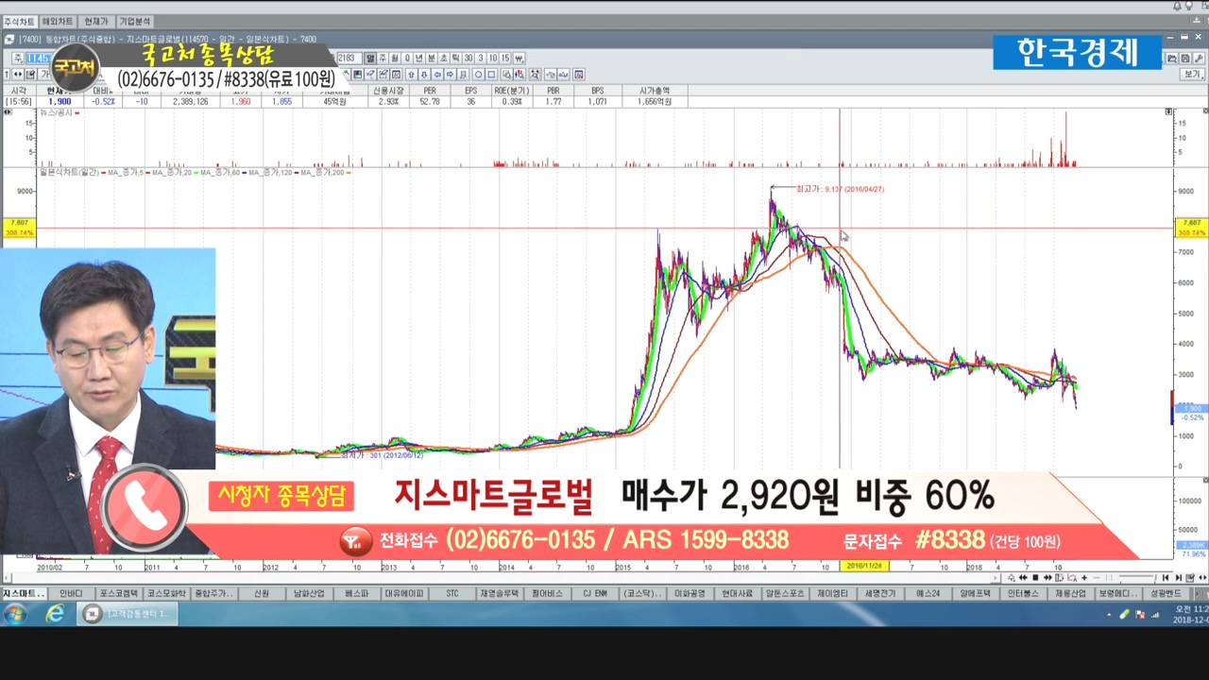1209x680 pixels.
Task: Click the wrench settings icon
Action: [1198, 59]
